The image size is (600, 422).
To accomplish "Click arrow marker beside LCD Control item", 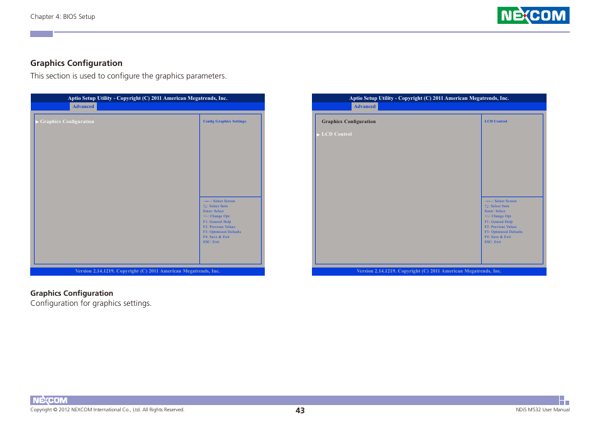I will click(318, 134).
